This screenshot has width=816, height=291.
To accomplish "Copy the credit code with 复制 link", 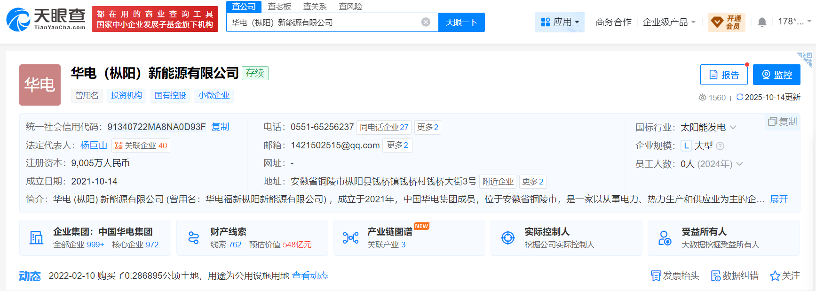I will [x=220, y=127].
